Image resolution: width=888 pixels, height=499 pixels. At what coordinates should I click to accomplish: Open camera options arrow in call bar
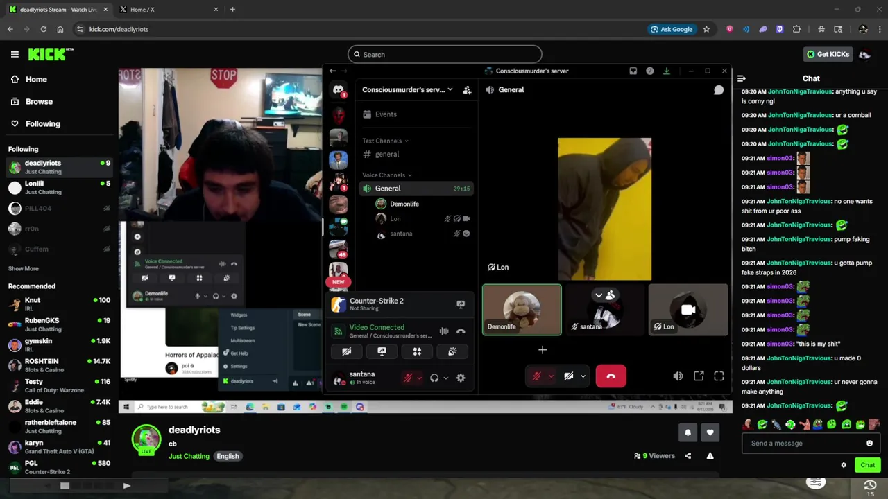click(x=583, y=376)
